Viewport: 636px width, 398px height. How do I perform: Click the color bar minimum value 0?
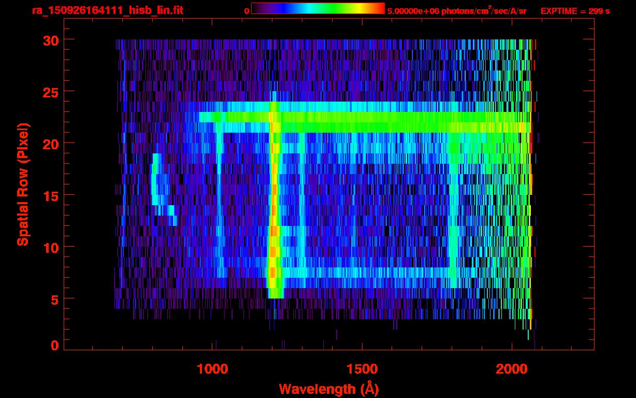tap(247, 11)
